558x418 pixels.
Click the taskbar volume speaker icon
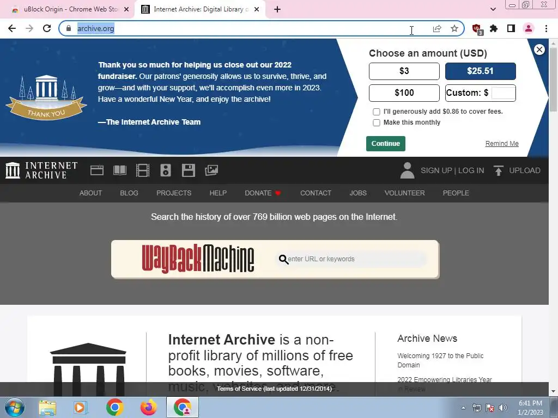point(503,408)
